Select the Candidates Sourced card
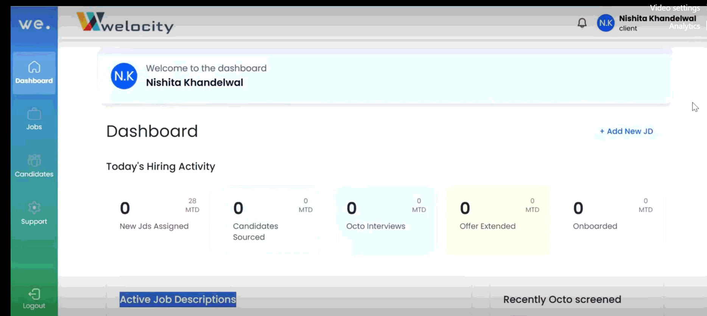The width and height of the screenshot is (707, 316). 272,220
